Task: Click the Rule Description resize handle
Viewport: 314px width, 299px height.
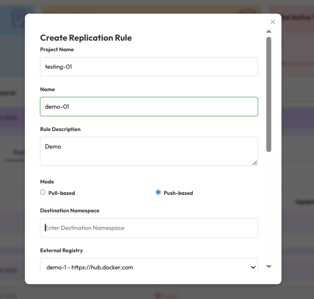Action: click(x=255, y=163)
